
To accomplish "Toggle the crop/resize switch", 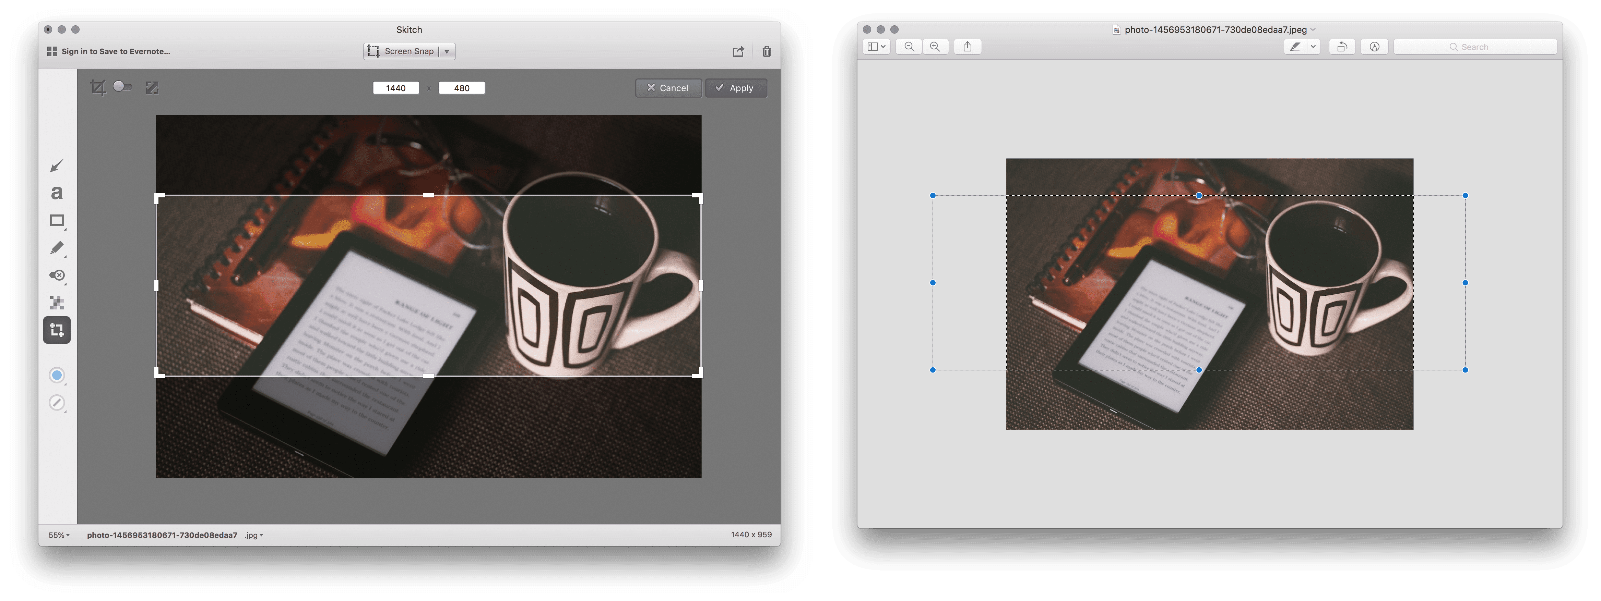I will coord(122,87).
